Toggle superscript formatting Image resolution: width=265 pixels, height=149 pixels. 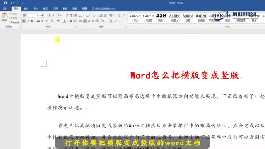(x=46, y=21)
